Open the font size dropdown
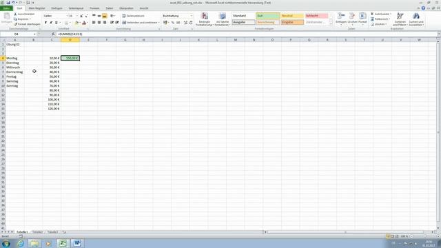Screen dimensions: 441x248 coord(77,16)
